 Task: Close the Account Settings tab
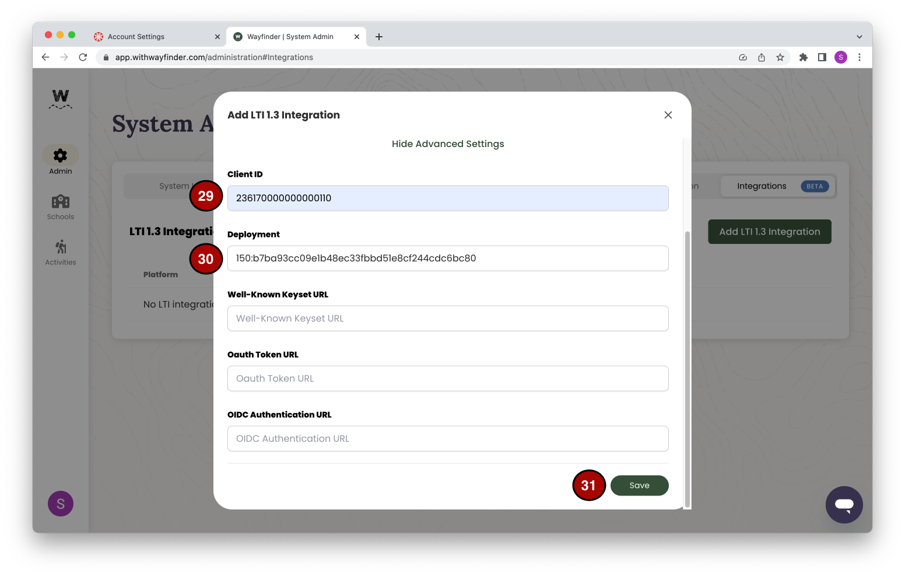click(218, 37)
